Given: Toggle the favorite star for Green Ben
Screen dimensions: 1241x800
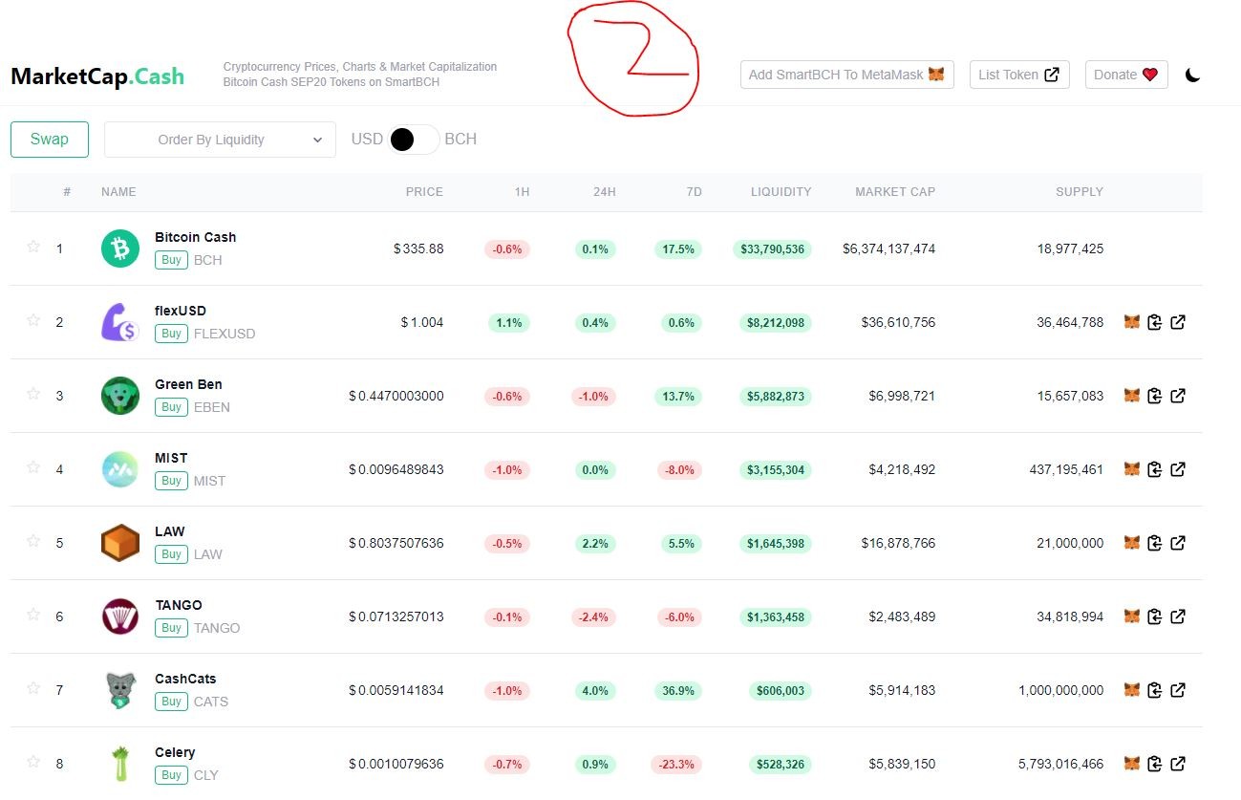Looking at the screenshot, I should pos(33,394).
